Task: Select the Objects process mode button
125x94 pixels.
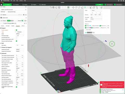Action: pyautogui.click(x=12, y=21)
